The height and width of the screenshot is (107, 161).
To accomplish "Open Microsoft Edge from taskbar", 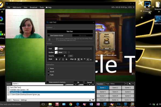I will pos(78,104).
